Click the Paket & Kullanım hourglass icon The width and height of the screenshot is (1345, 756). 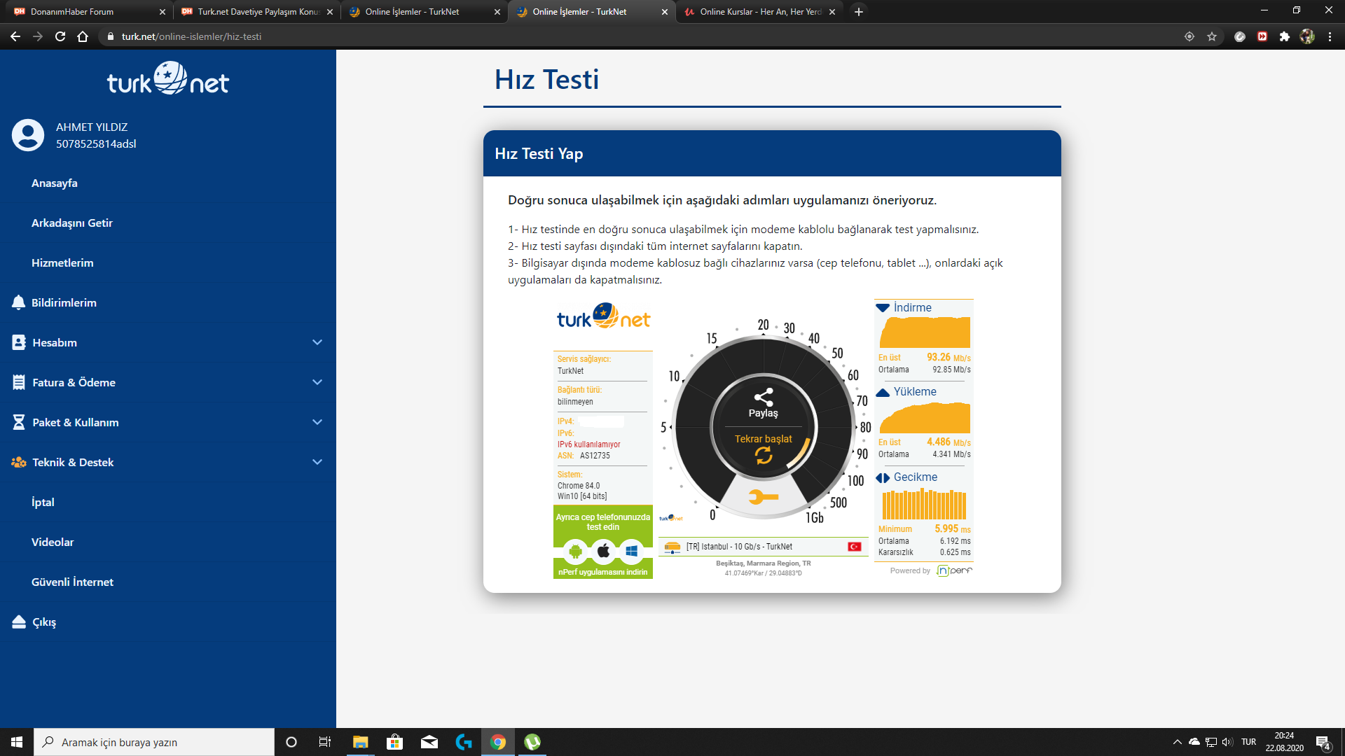pyautogui.click(x=19, y=422)
